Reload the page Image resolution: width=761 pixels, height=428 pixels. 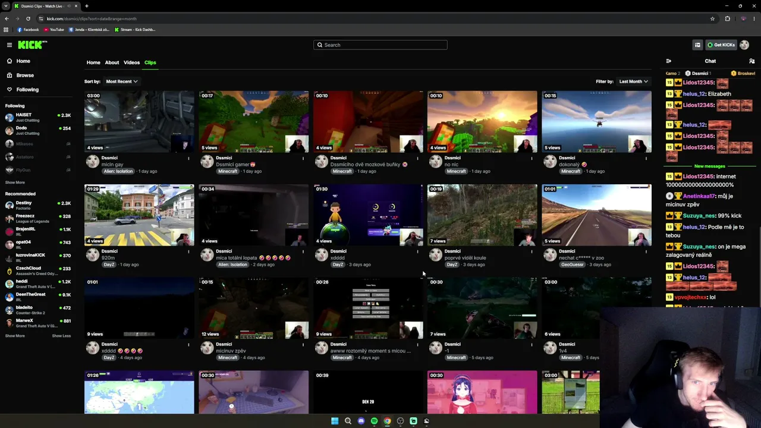point(28,18)
